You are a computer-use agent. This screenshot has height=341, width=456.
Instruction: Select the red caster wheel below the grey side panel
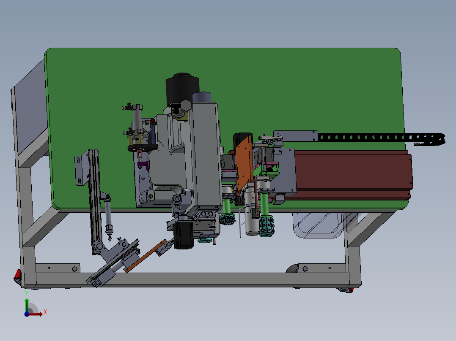click(18, 276)
